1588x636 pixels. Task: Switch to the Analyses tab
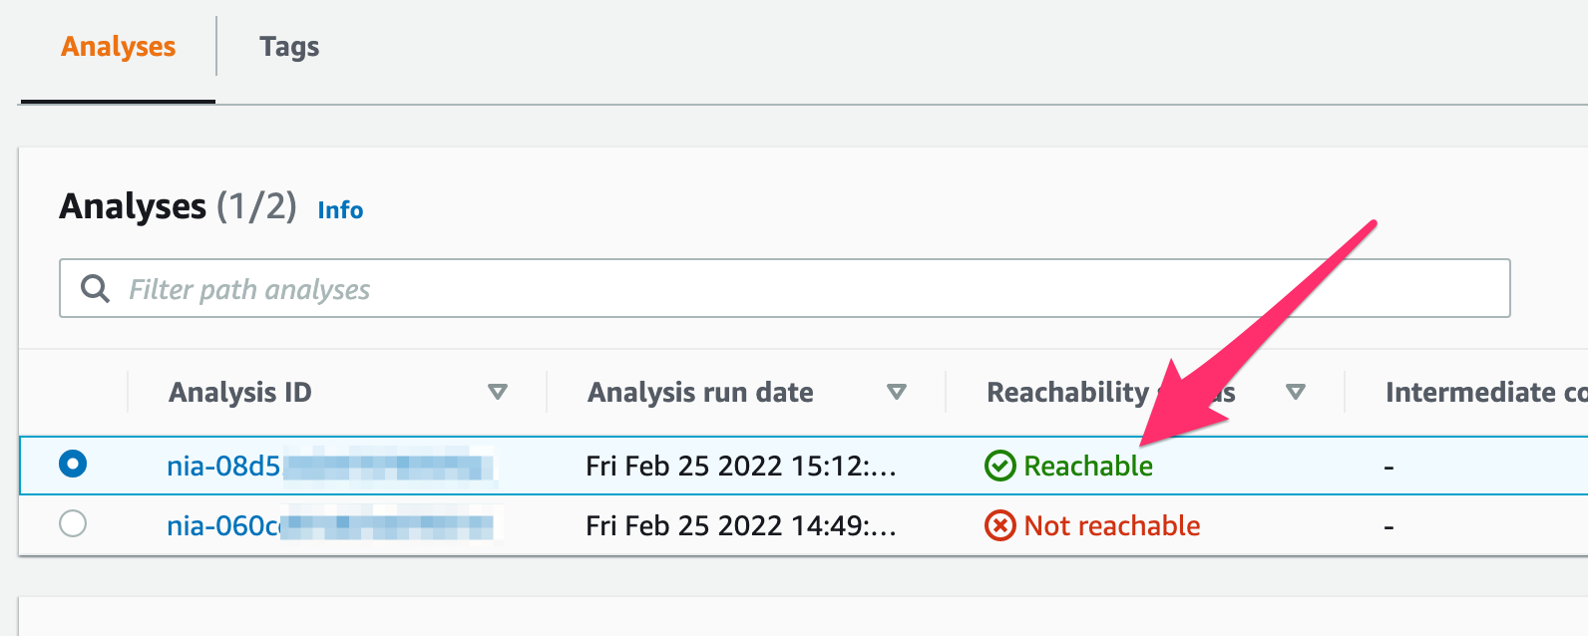[118, 47]
